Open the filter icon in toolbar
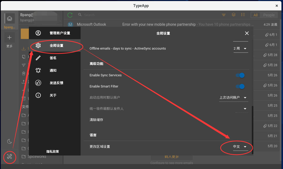Viewport: 283px width, 169px height. 224,15
